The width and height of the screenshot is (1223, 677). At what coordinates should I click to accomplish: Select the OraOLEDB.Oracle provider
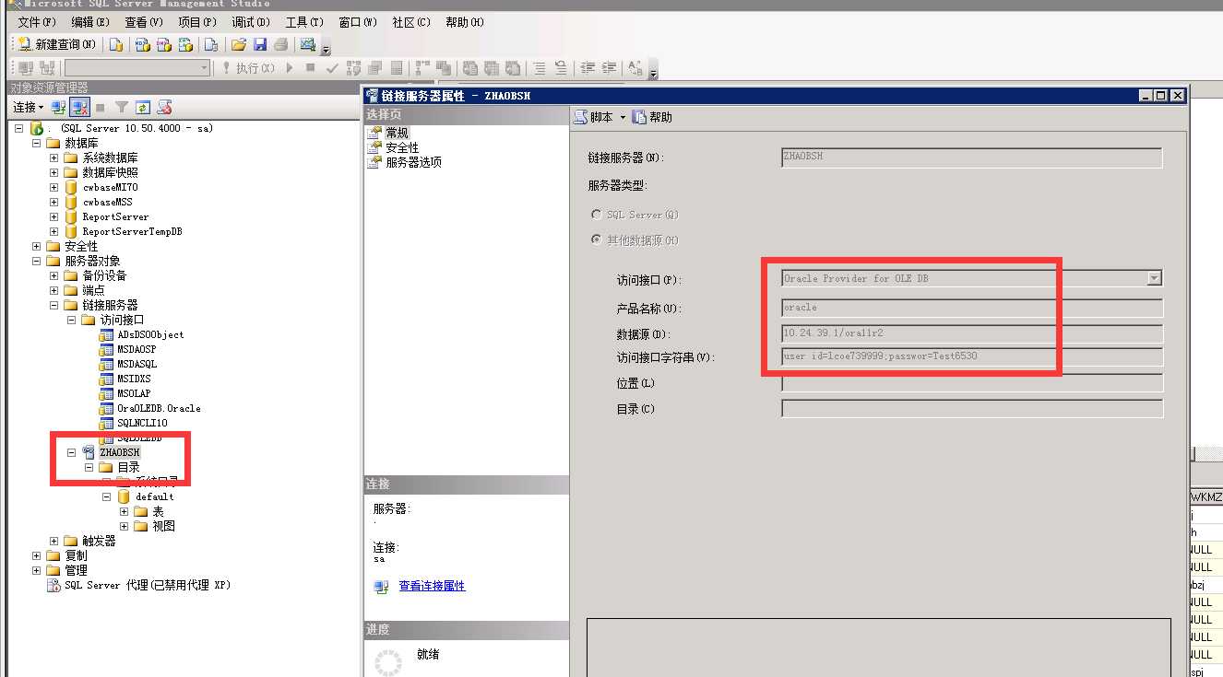coord(159,408)
